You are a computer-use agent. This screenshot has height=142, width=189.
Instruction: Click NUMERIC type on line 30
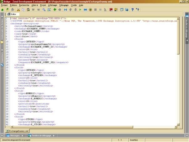pyautogui.click(x=30, y=94)
